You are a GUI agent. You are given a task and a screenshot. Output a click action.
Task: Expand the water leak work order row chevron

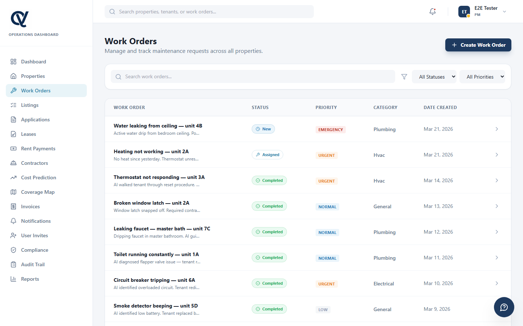tap(497, 129)
